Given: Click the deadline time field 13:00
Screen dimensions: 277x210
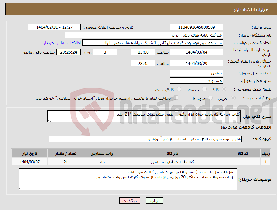Looking at the screenshot, I should (143, 52).
